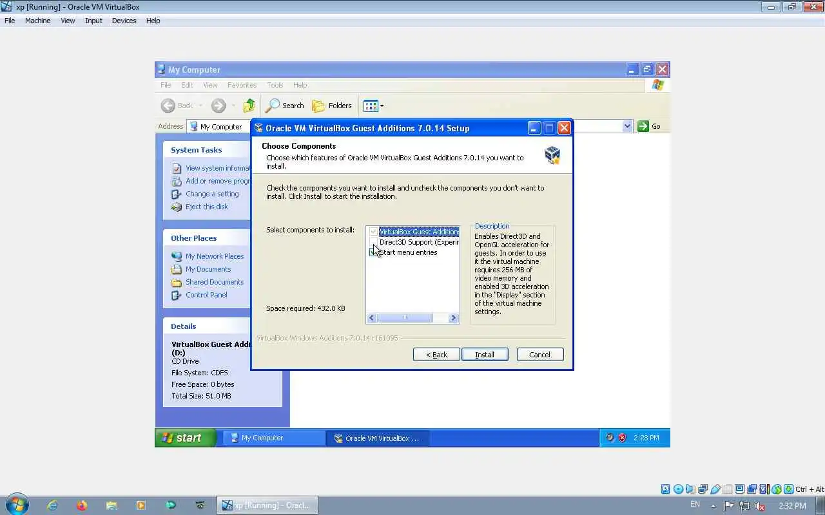
Task: Click the Forward arrow icon in My Computer toolbar
Action: pyautogui.click(x=218, y=106)
